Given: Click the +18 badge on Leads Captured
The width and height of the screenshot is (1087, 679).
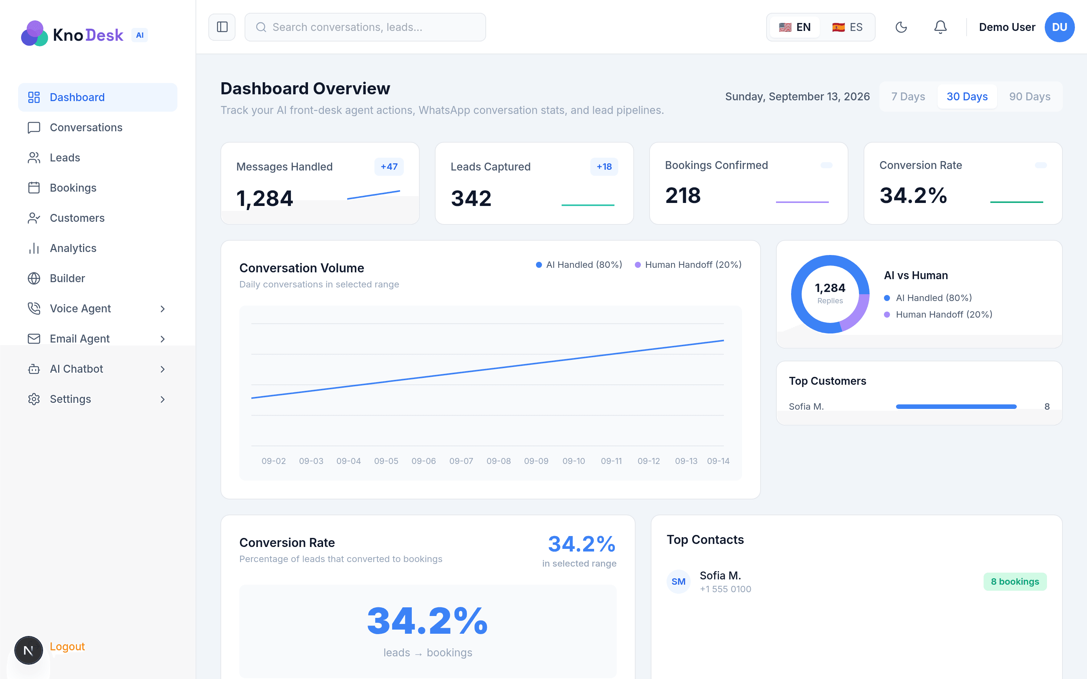Looking at the screenshot, I should coord(604,167).
